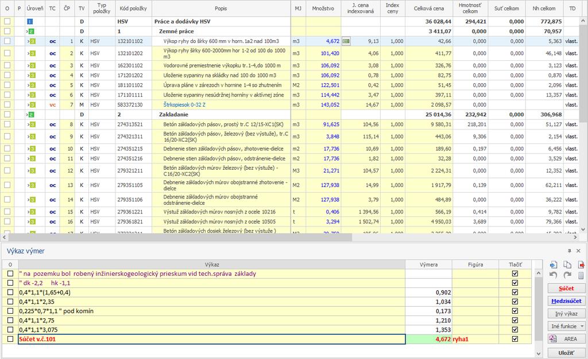Expand row 279361221 using its chevron

click(x=28, y=212)
